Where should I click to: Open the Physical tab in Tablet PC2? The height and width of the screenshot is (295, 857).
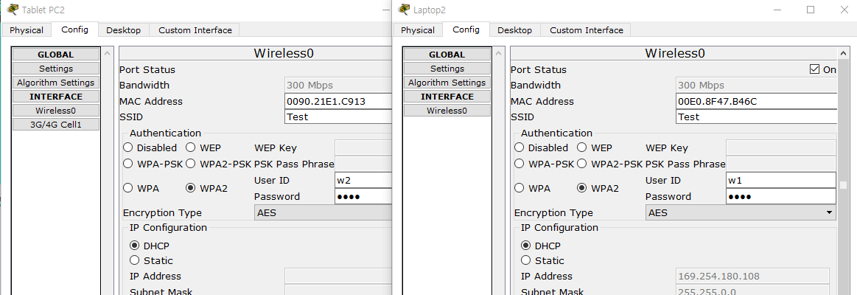pos(27,30)
